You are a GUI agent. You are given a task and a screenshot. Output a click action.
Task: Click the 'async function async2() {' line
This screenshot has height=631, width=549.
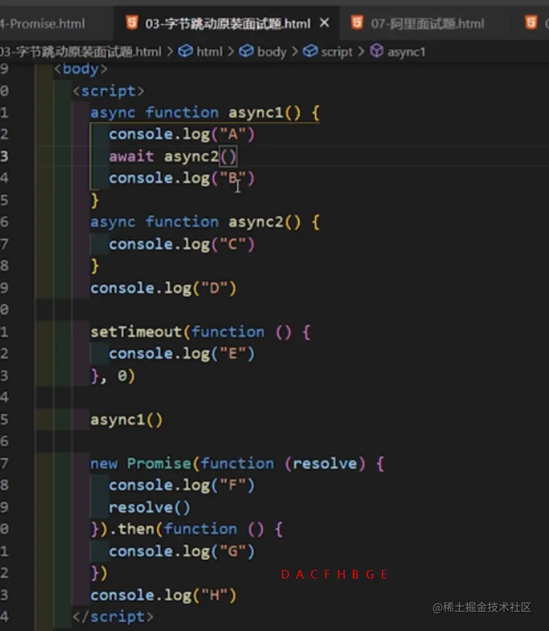coord(205,222)
